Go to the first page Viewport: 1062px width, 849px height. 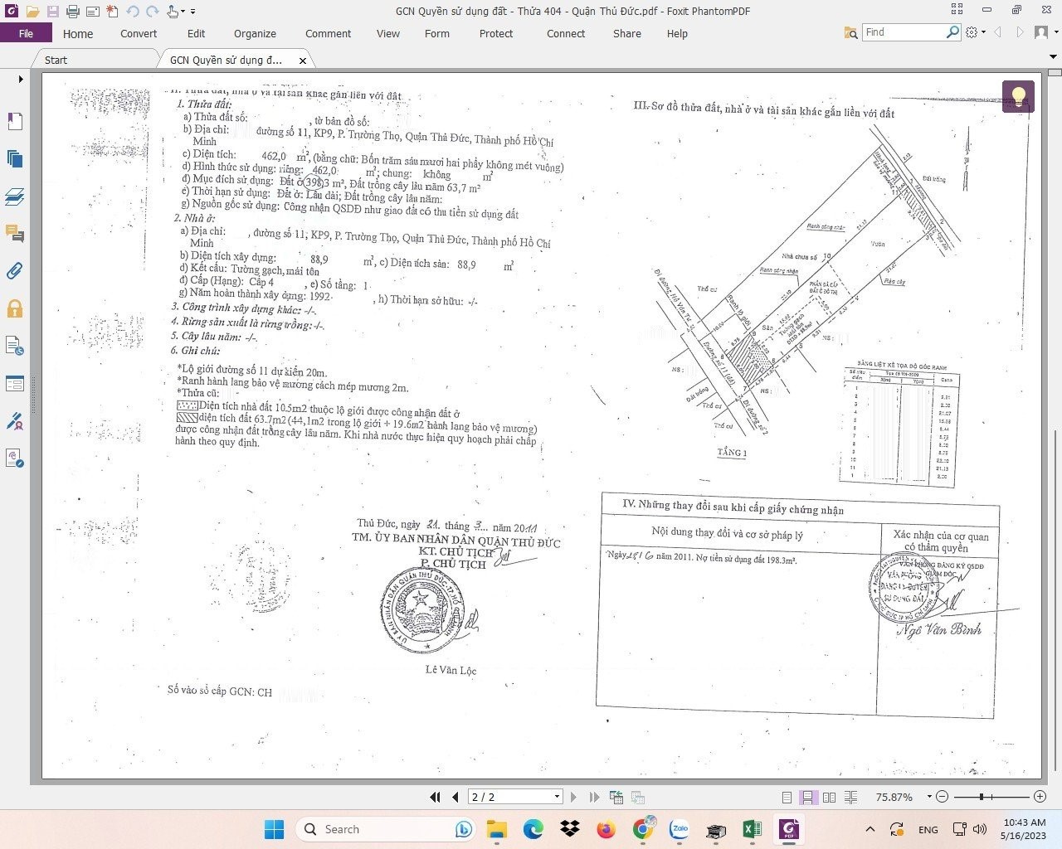coord(435,797)
